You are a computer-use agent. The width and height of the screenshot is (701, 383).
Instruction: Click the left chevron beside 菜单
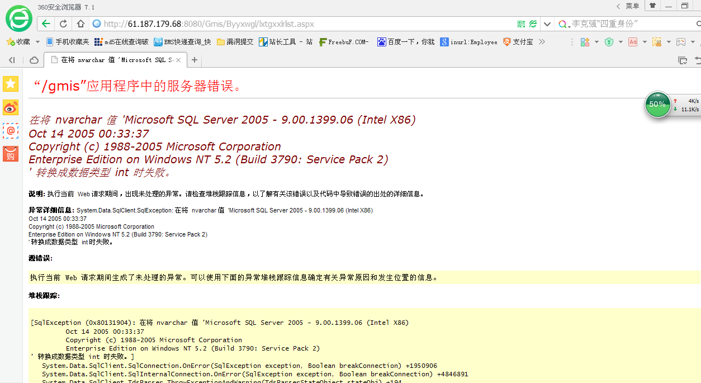coord(618,6)
